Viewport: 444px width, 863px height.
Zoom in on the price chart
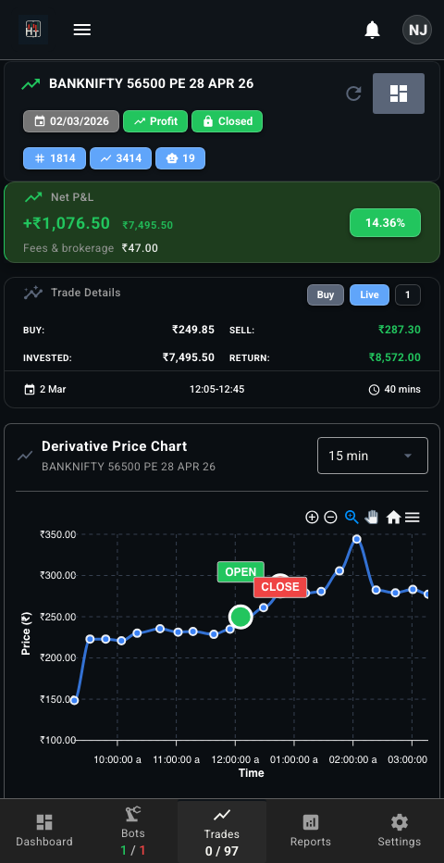[312, 518]
